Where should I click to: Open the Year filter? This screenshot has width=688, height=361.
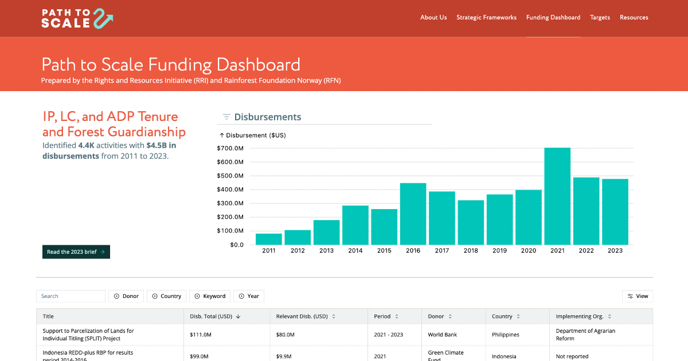[x=248, y=296]
